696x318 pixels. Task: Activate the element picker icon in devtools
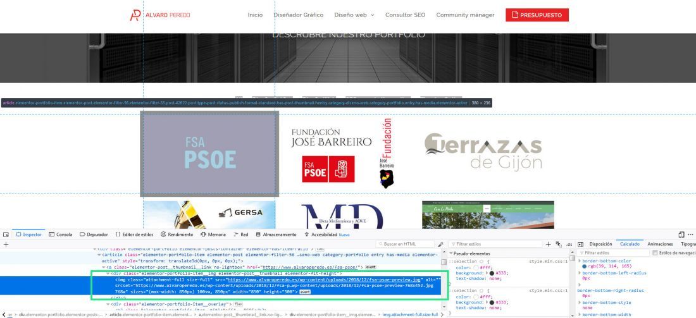pyautogui.click(x=6, y=235)
